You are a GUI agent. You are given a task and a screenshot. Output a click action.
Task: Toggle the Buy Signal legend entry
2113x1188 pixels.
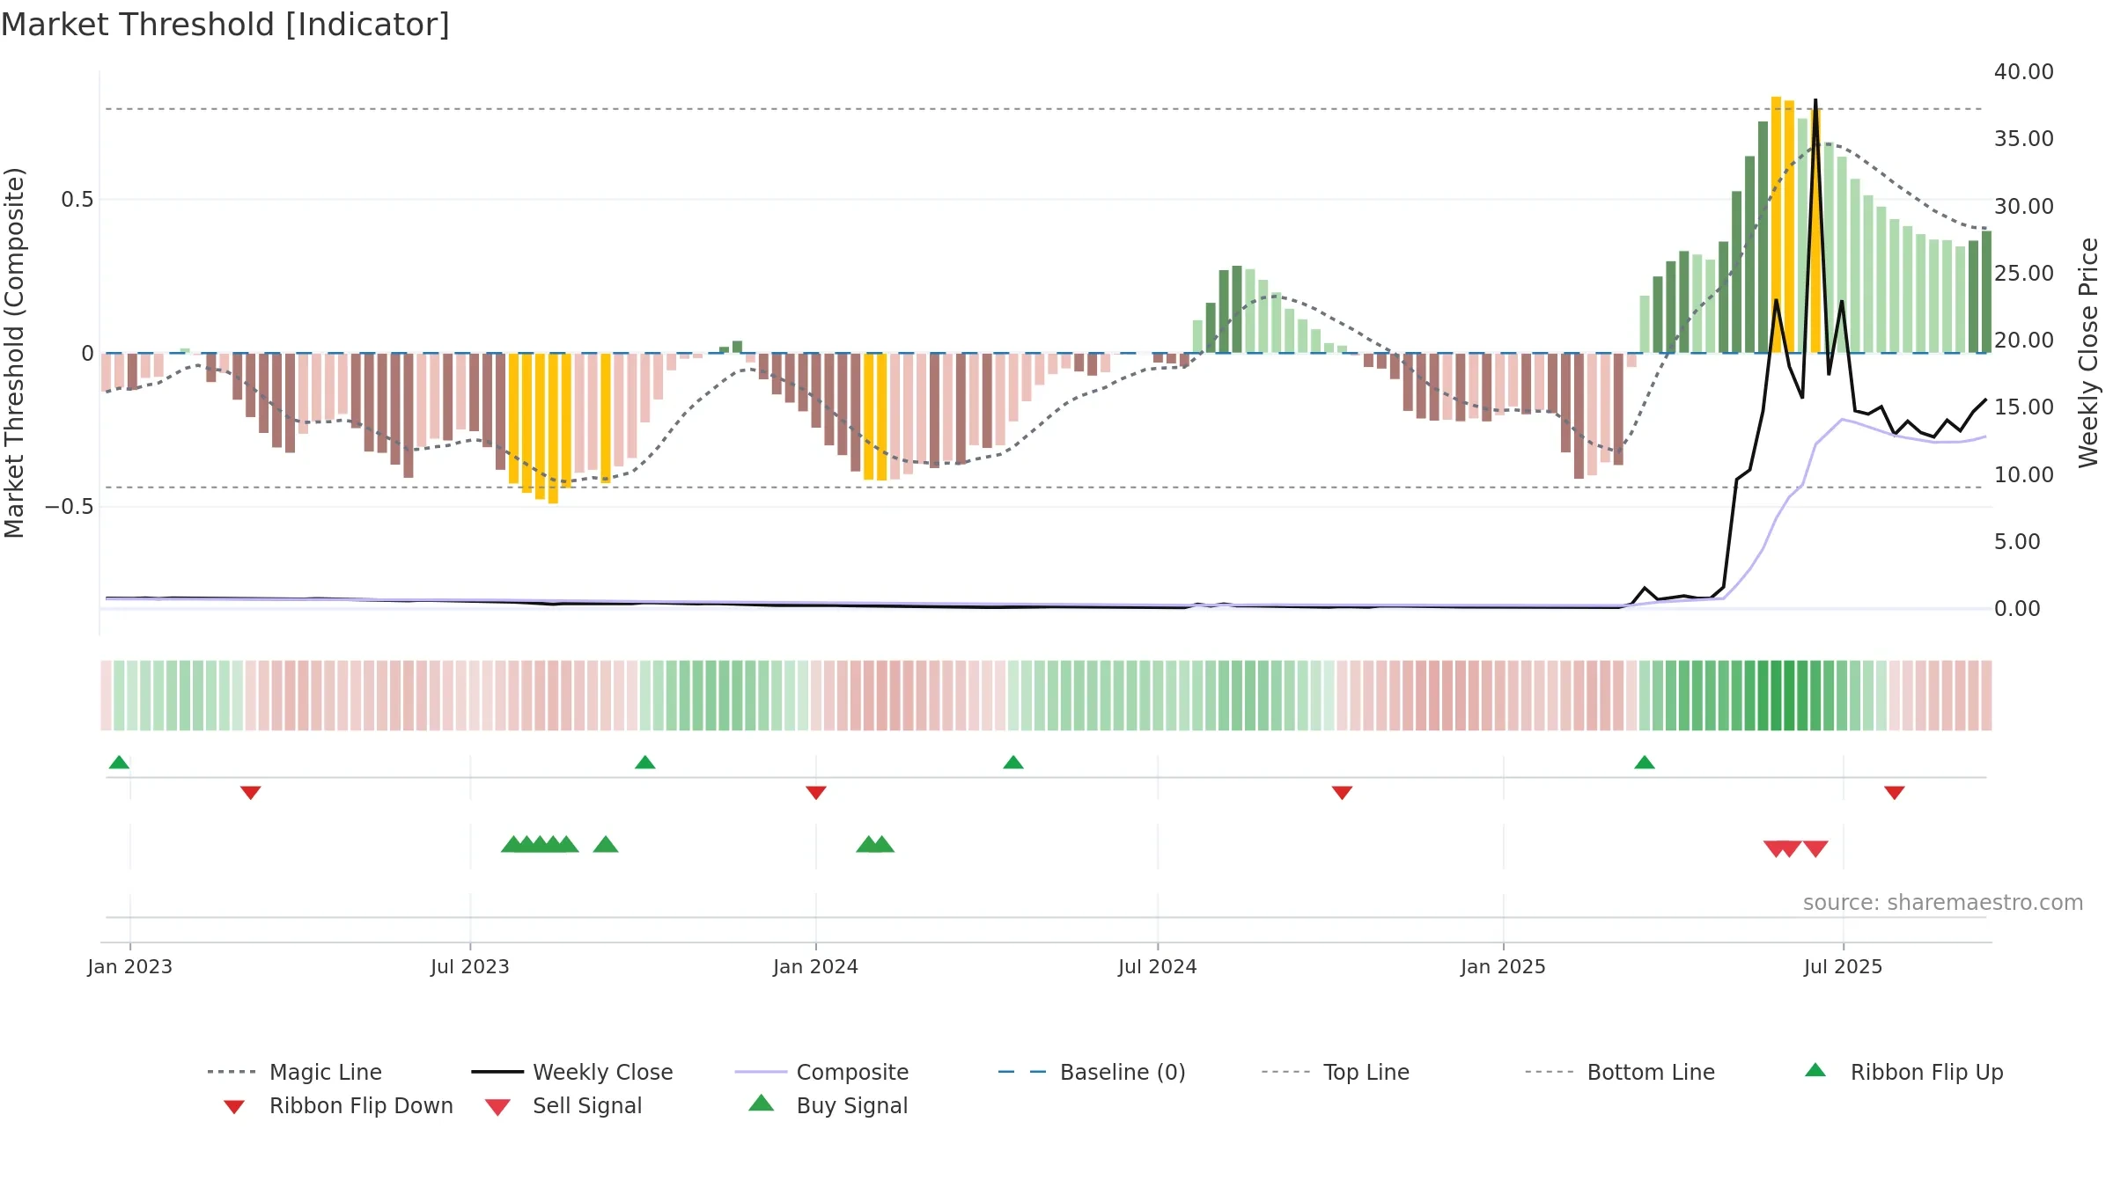pyautogui.click(x=828, y=1105)
